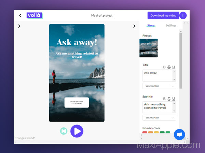Select preview subtitle 'Ask me anything related to travel!'
This screenshot has height=153, width=205.
click(x=77, y=55)
